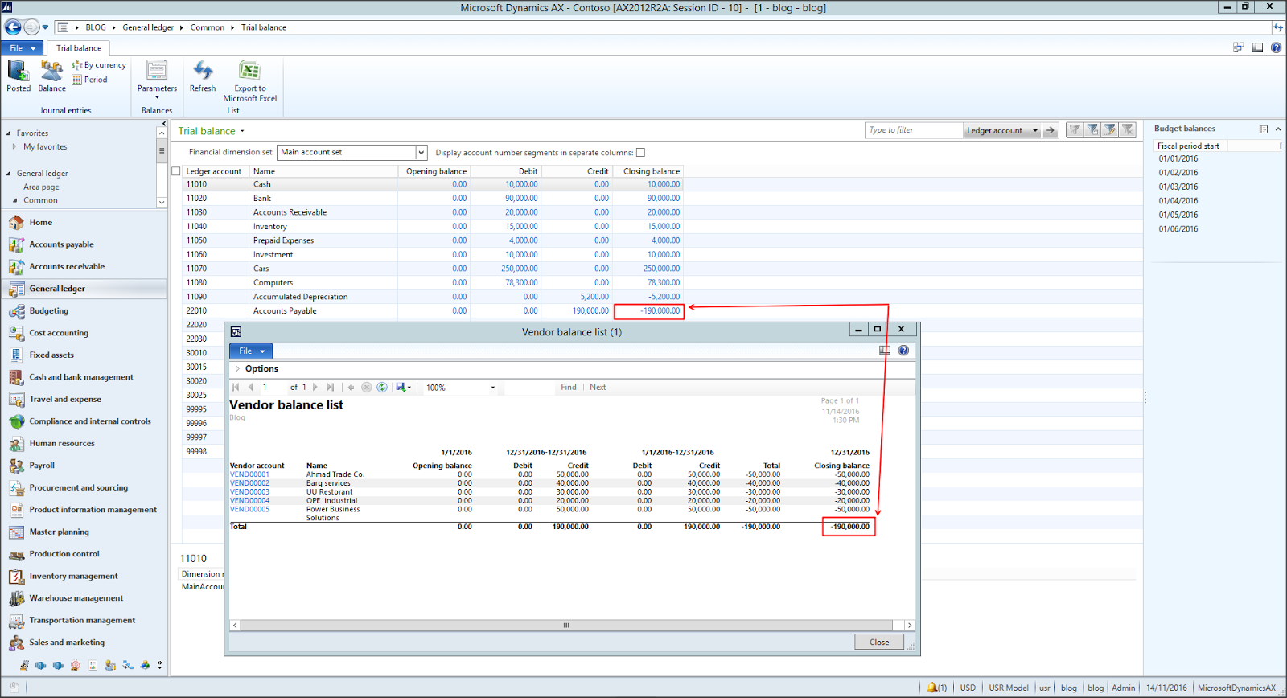Apply filter with arrow button
The width and height of the screenshot is (1287, 698).
tap(1051, 130)
